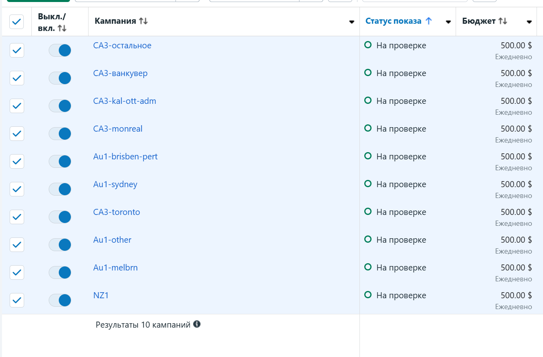Viewport: 543px width, 357px height.
Task: Click На проверке status in Au1-sydney row
Action: point(401,184)
